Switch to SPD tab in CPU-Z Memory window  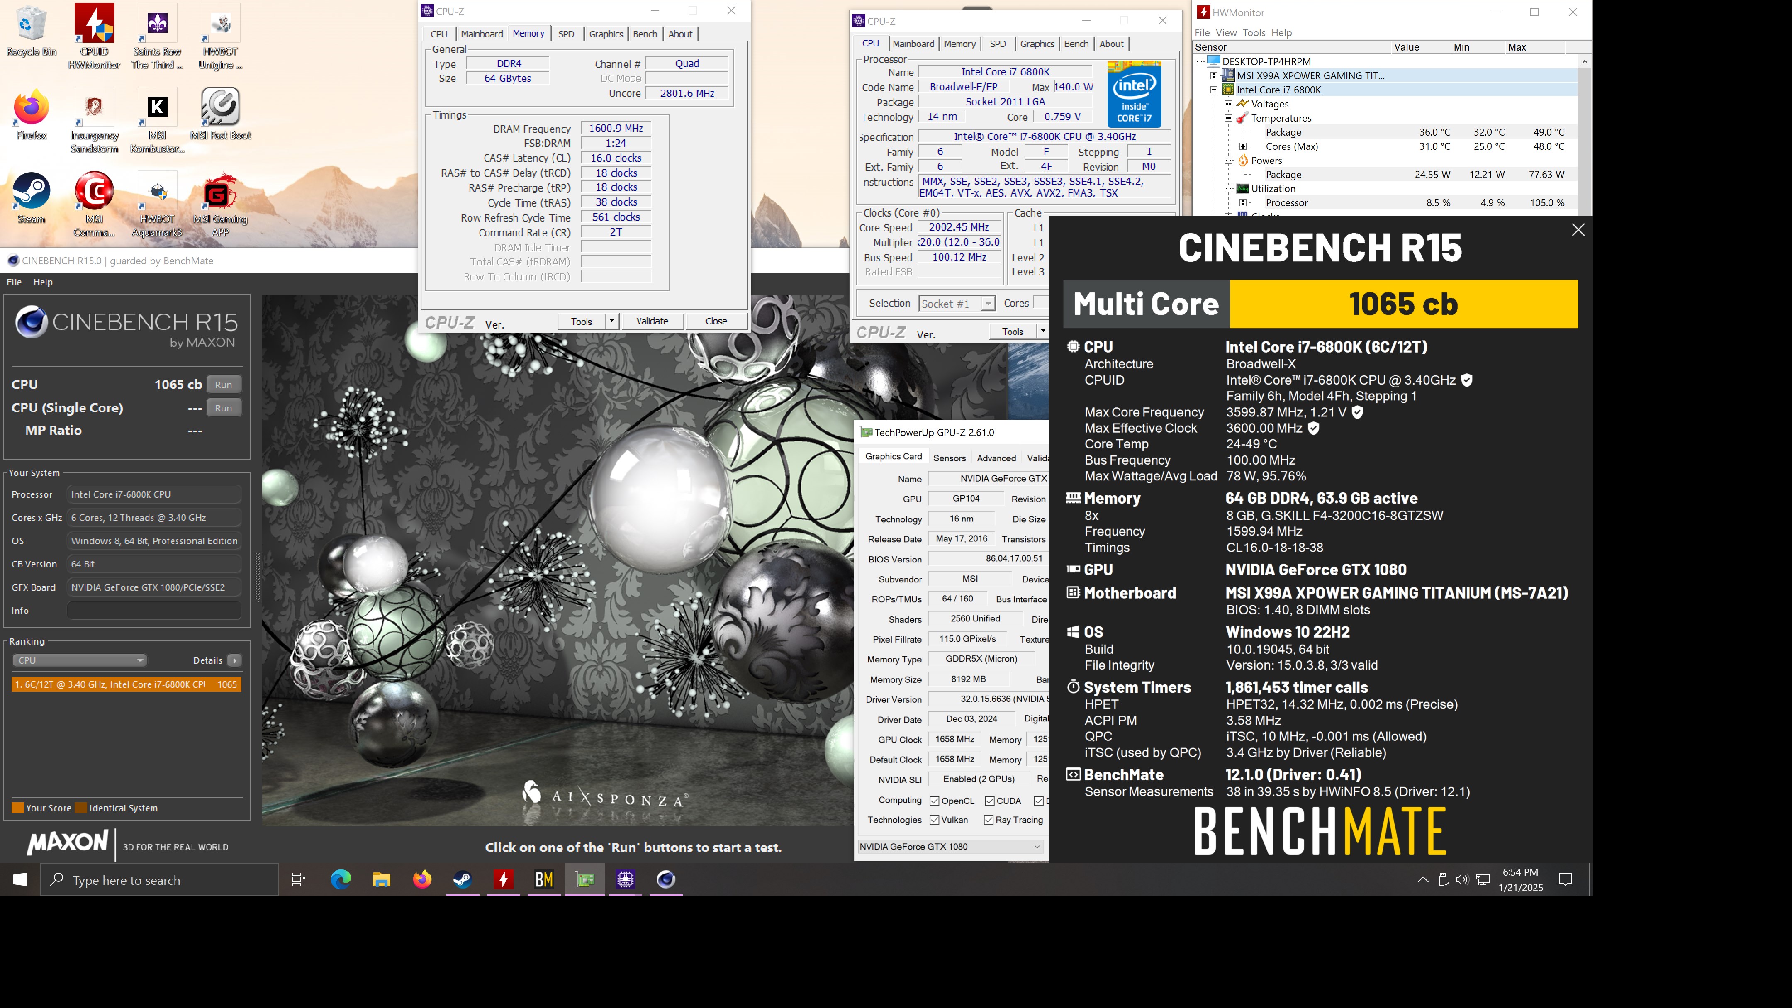(x=566, y=33)
